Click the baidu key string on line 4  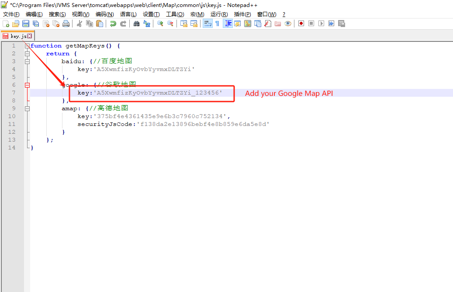144,69
